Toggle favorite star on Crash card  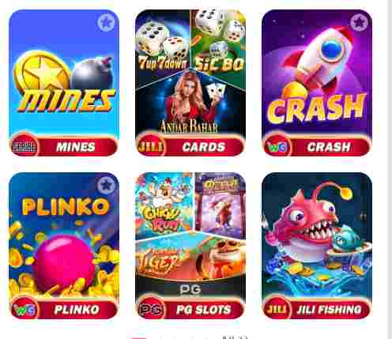pos(359,23)
